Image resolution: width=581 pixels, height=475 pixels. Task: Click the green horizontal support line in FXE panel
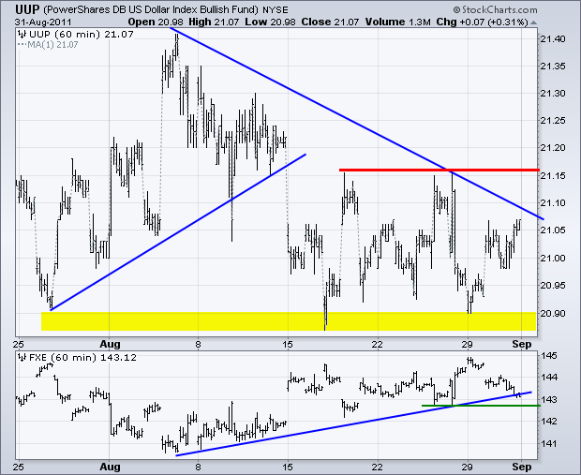[481, 406]
